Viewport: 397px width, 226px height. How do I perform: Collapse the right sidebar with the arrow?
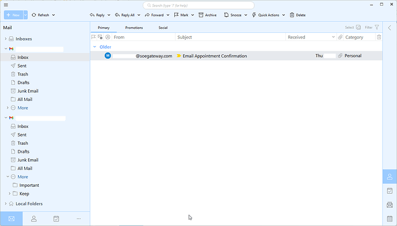click(390, 28)
